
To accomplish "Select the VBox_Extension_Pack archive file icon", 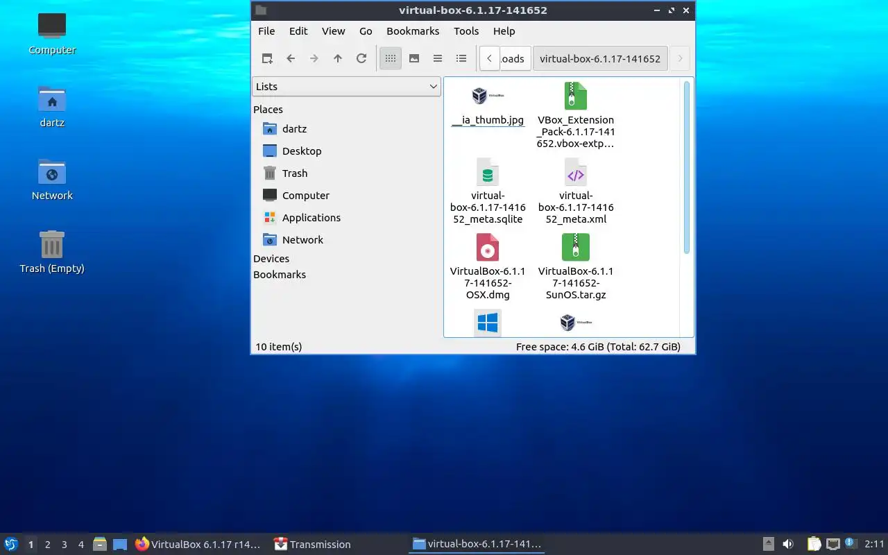I will [x=576, y=96].
